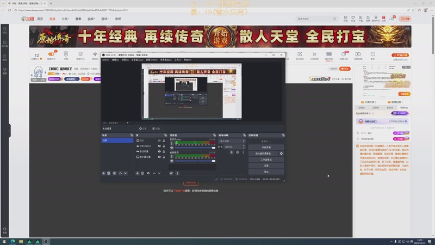
Task: Add a scene transition with the plus icon
Action: [232, 152]
